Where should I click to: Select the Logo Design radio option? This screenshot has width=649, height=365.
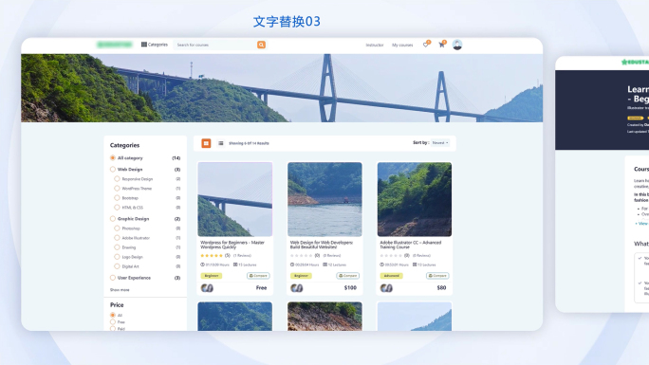(x=117, y=257)
